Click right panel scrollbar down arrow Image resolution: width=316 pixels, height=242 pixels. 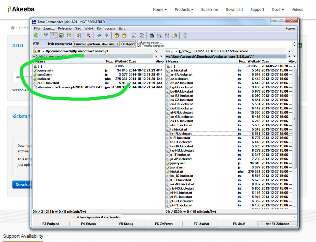(x=295, y=206)
